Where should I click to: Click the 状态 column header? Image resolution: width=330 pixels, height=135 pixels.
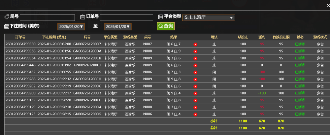point(300,37)
